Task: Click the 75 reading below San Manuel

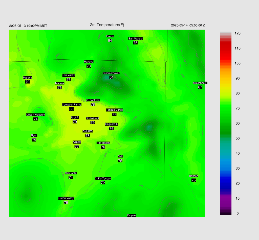Action: pyautogui.click(x=135, y=43)
